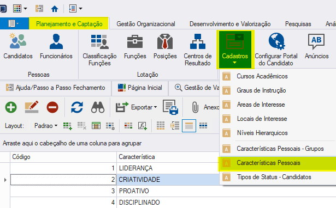Click the blue grid columns icon
Viewport: 336px width, 208px height.
coord(203,126)
